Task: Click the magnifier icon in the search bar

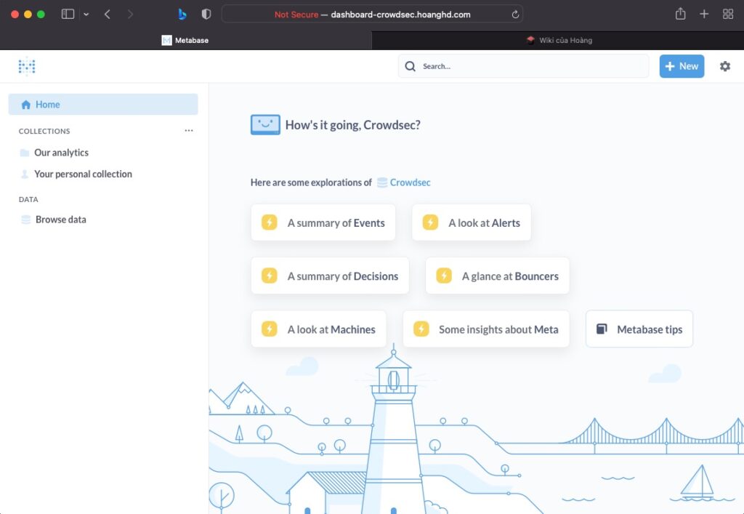Action: (410, 66)
